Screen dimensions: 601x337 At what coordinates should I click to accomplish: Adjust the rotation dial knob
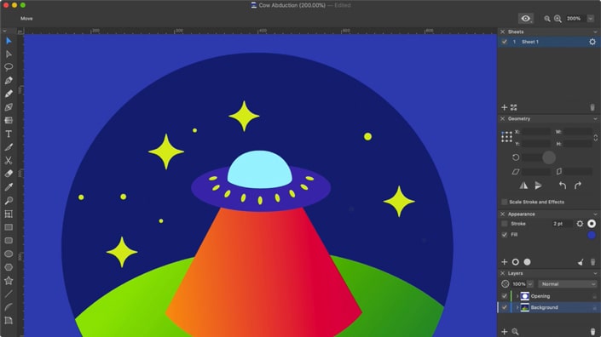pos(549,157)
